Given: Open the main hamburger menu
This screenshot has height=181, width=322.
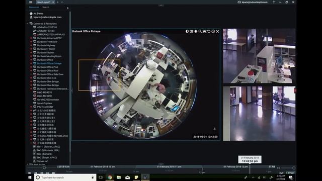Looking at the screenshot, I should pyautogui.click(x=31, y=2).
